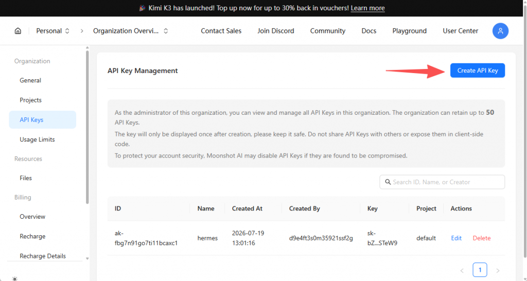Open the User Center
The height and width of the screenshot is (281, 527).
point(461,31)
